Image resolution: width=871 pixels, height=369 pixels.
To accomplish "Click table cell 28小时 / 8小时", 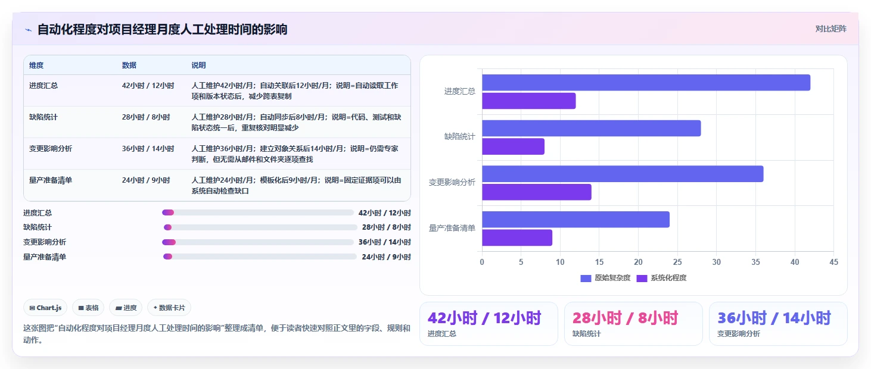I will click(146, 117).
